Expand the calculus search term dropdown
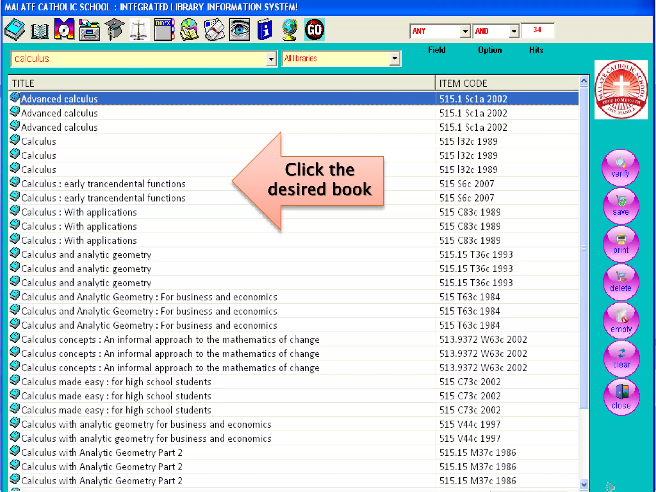 271,59
